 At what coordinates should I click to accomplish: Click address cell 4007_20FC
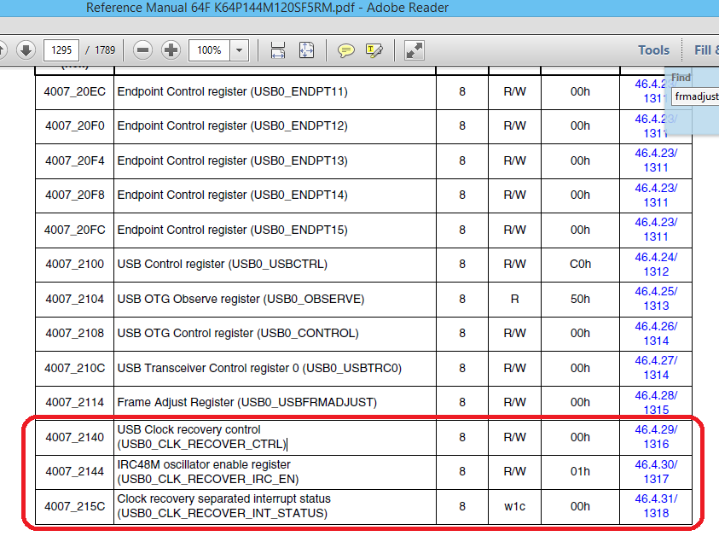click(75, 230)
